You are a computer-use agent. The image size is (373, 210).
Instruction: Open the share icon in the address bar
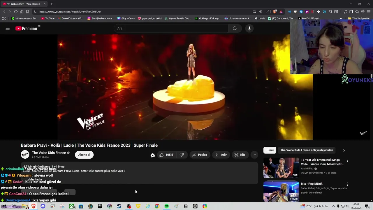(268, 12)
